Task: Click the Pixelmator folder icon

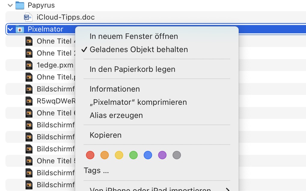Action: click(x=20, y=29)
